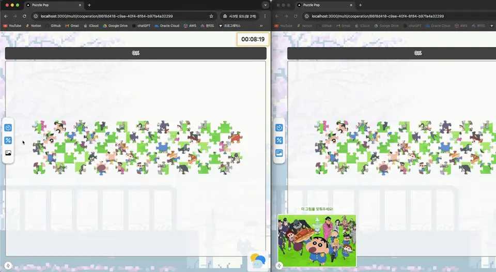
Task: Select the Puzzle Pop tab in right window
Action: tap(323, 5)
